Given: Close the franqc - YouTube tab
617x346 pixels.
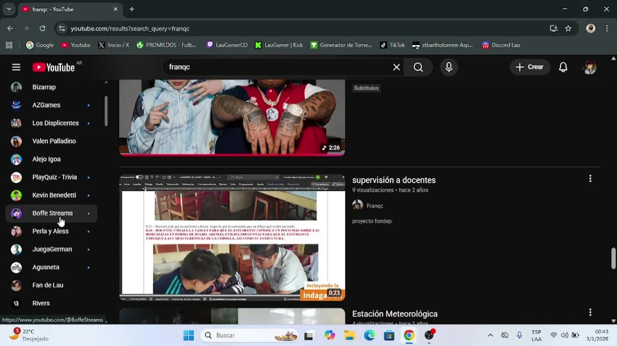Looking at the screenshot, I should [115, 9].
